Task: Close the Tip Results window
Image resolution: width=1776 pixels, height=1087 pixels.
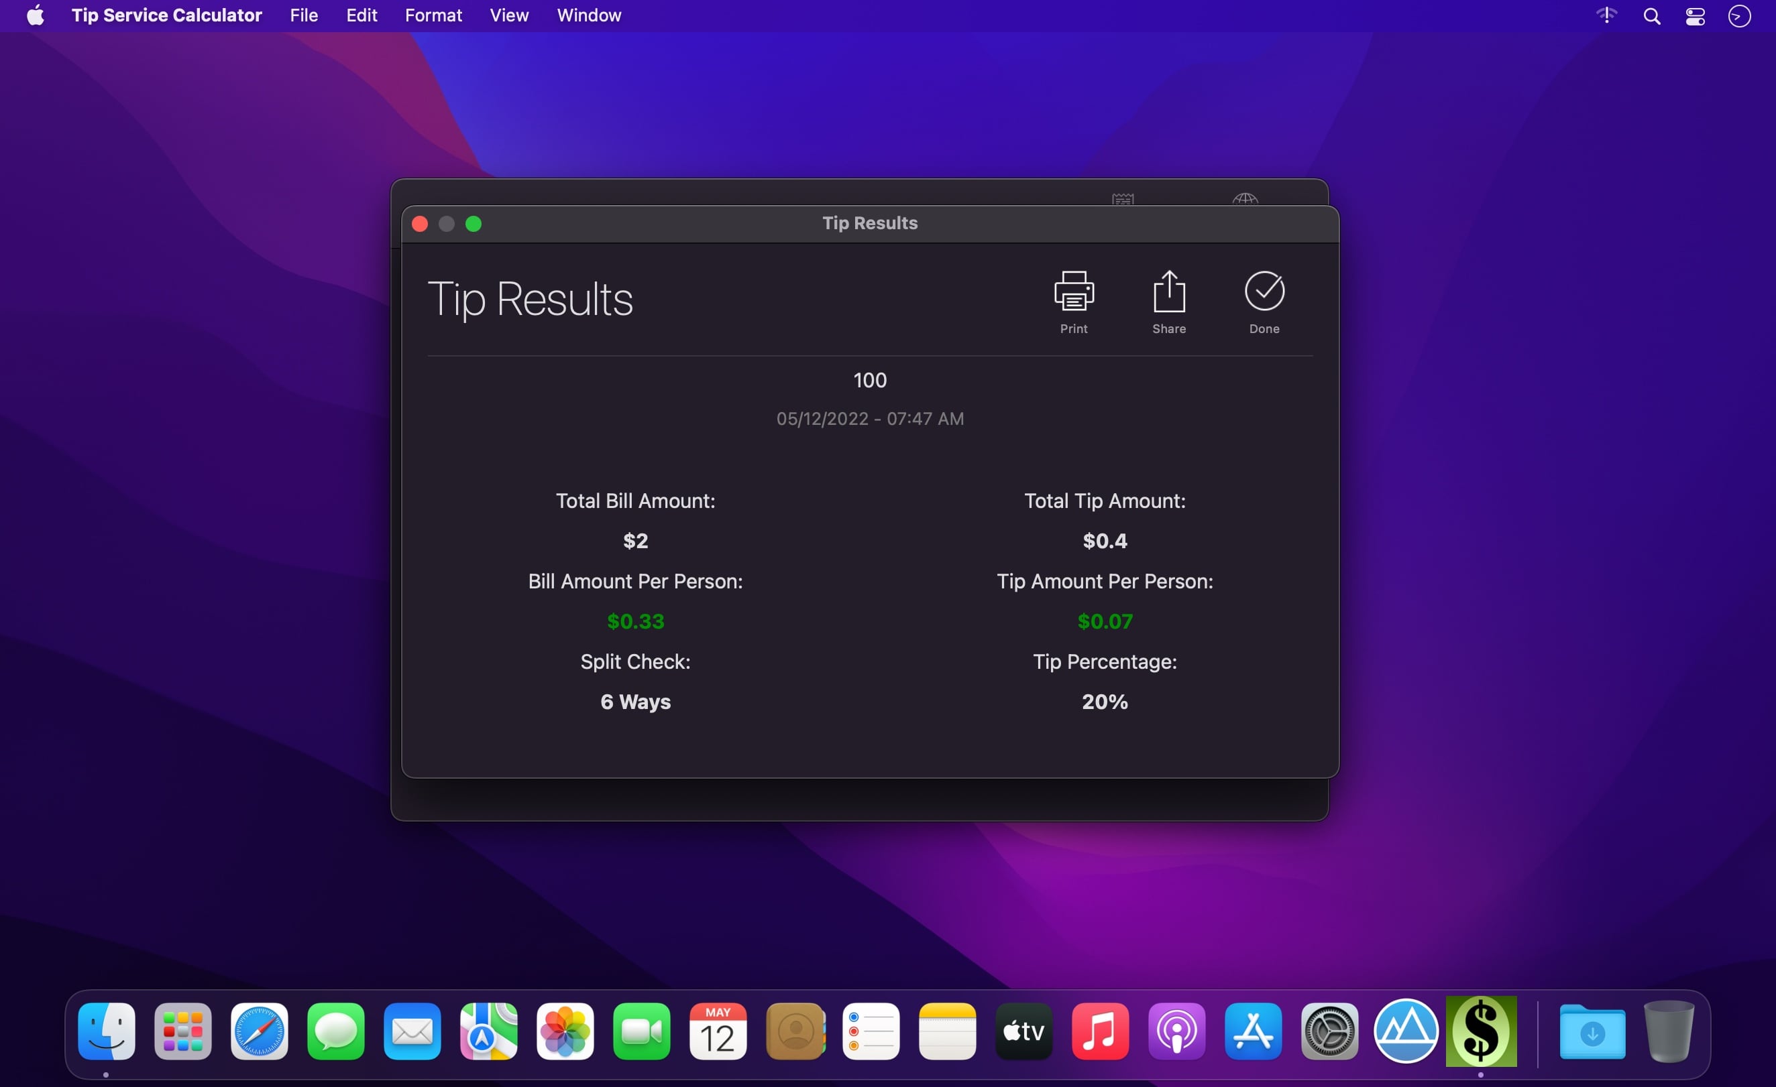Action: pyautogui.click(x=419, y=224)
